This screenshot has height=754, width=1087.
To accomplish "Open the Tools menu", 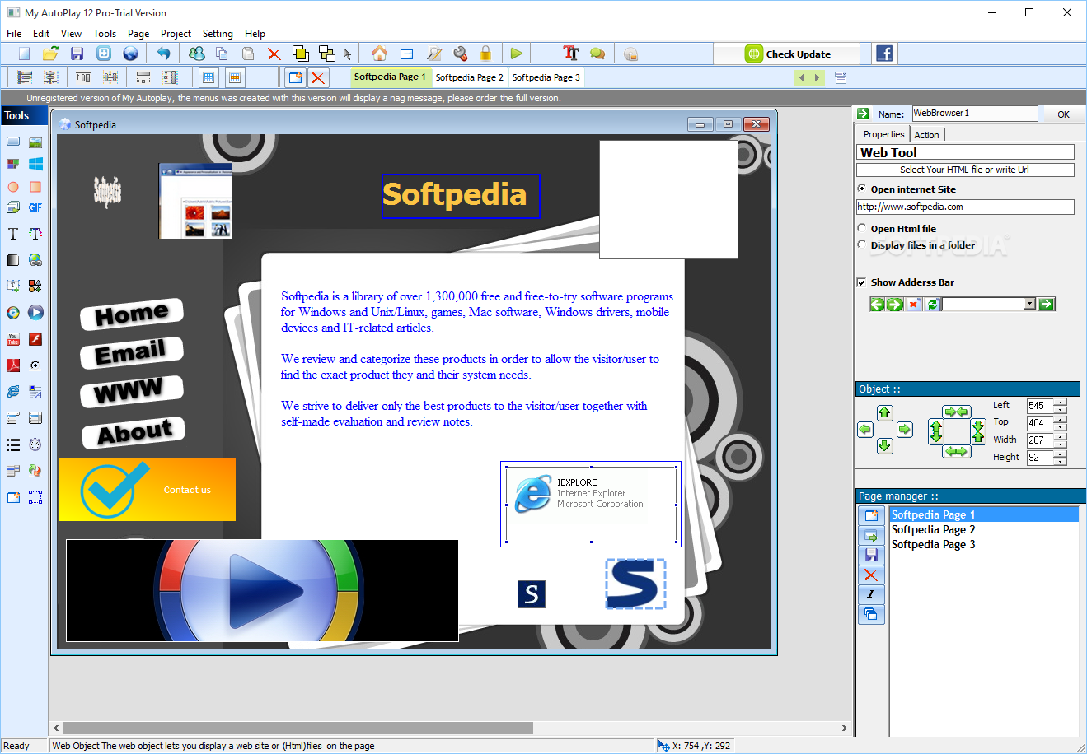I will (105, 34).
